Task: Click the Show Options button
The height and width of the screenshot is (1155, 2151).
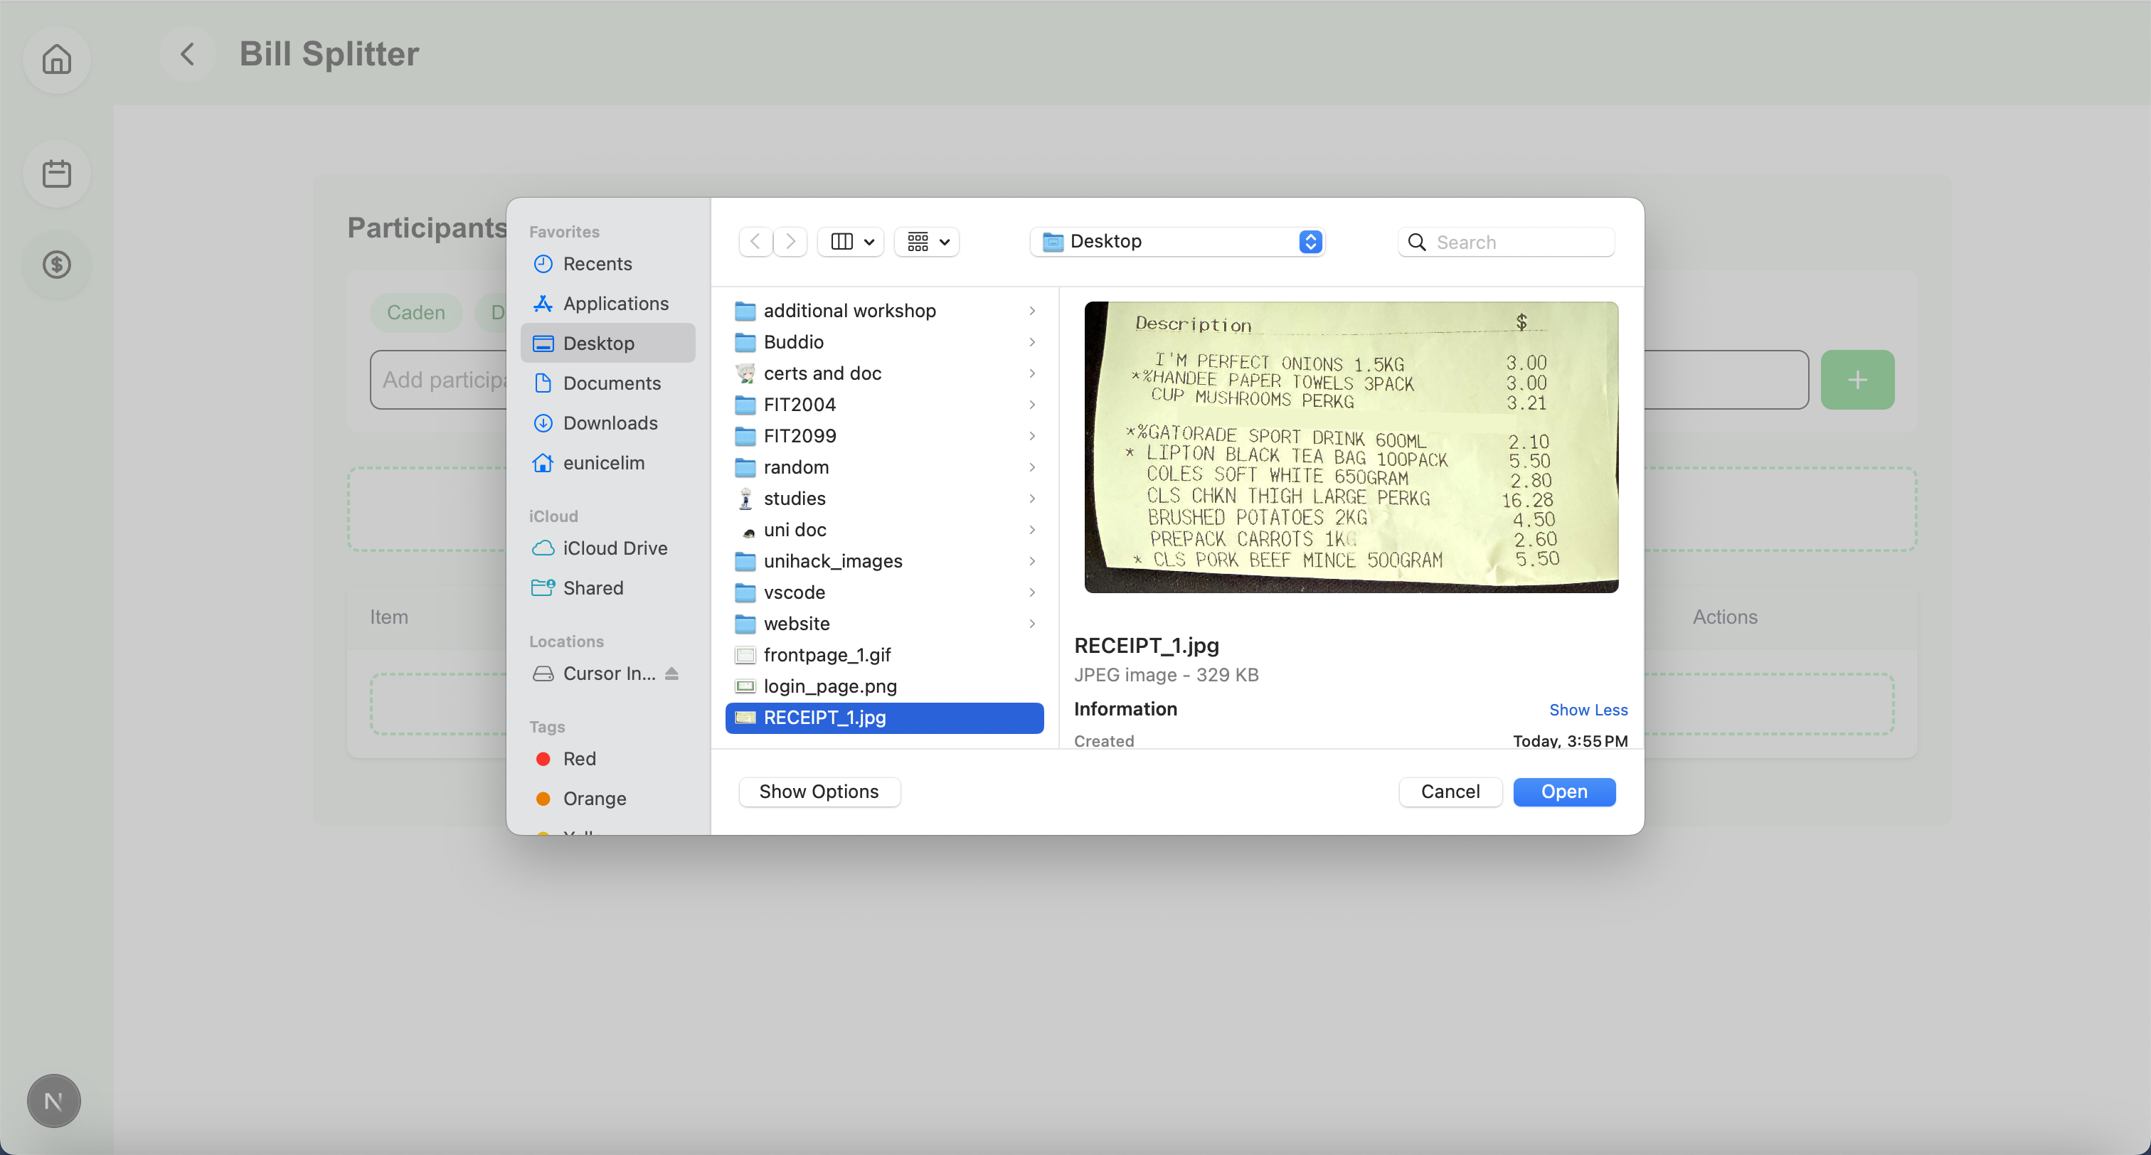Action: pyautogui.click(x=818, y=792)
